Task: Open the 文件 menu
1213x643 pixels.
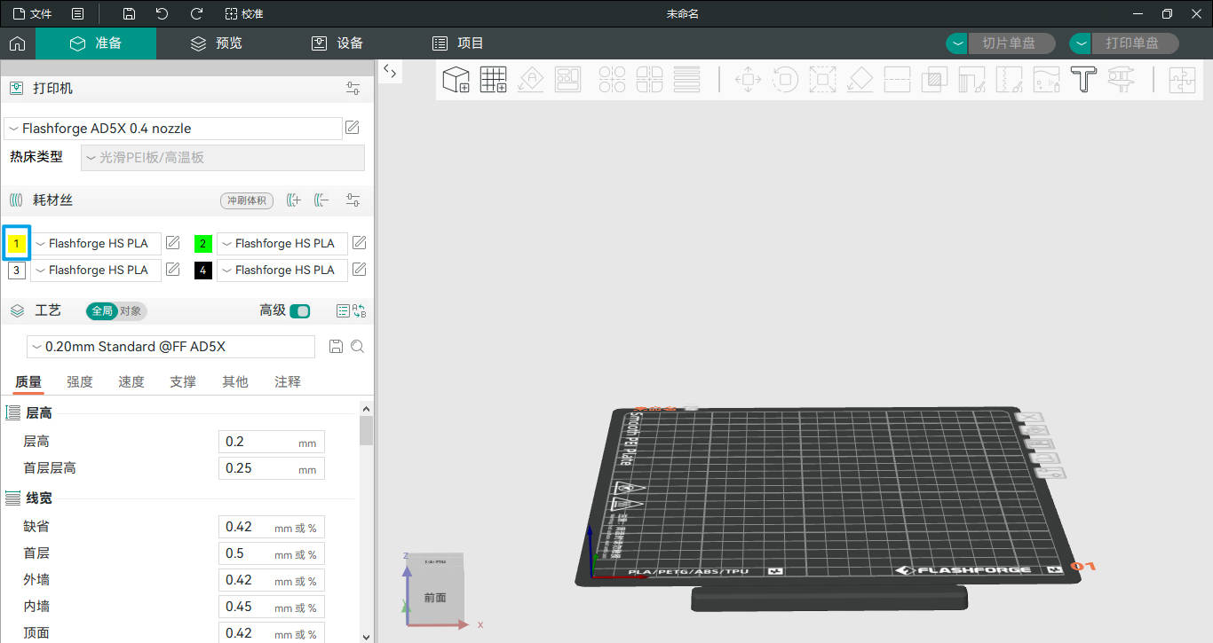Action: pyautogui.click(x=32, y=13)
